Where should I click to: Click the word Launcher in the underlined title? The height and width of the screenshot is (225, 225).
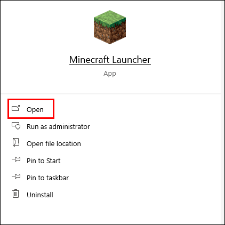pyautogui.click(x=131, y=60)
